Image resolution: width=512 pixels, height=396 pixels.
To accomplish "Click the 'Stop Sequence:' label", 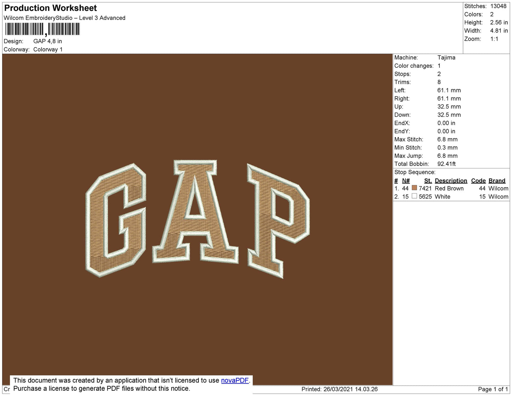I will (x=415, y=172).
